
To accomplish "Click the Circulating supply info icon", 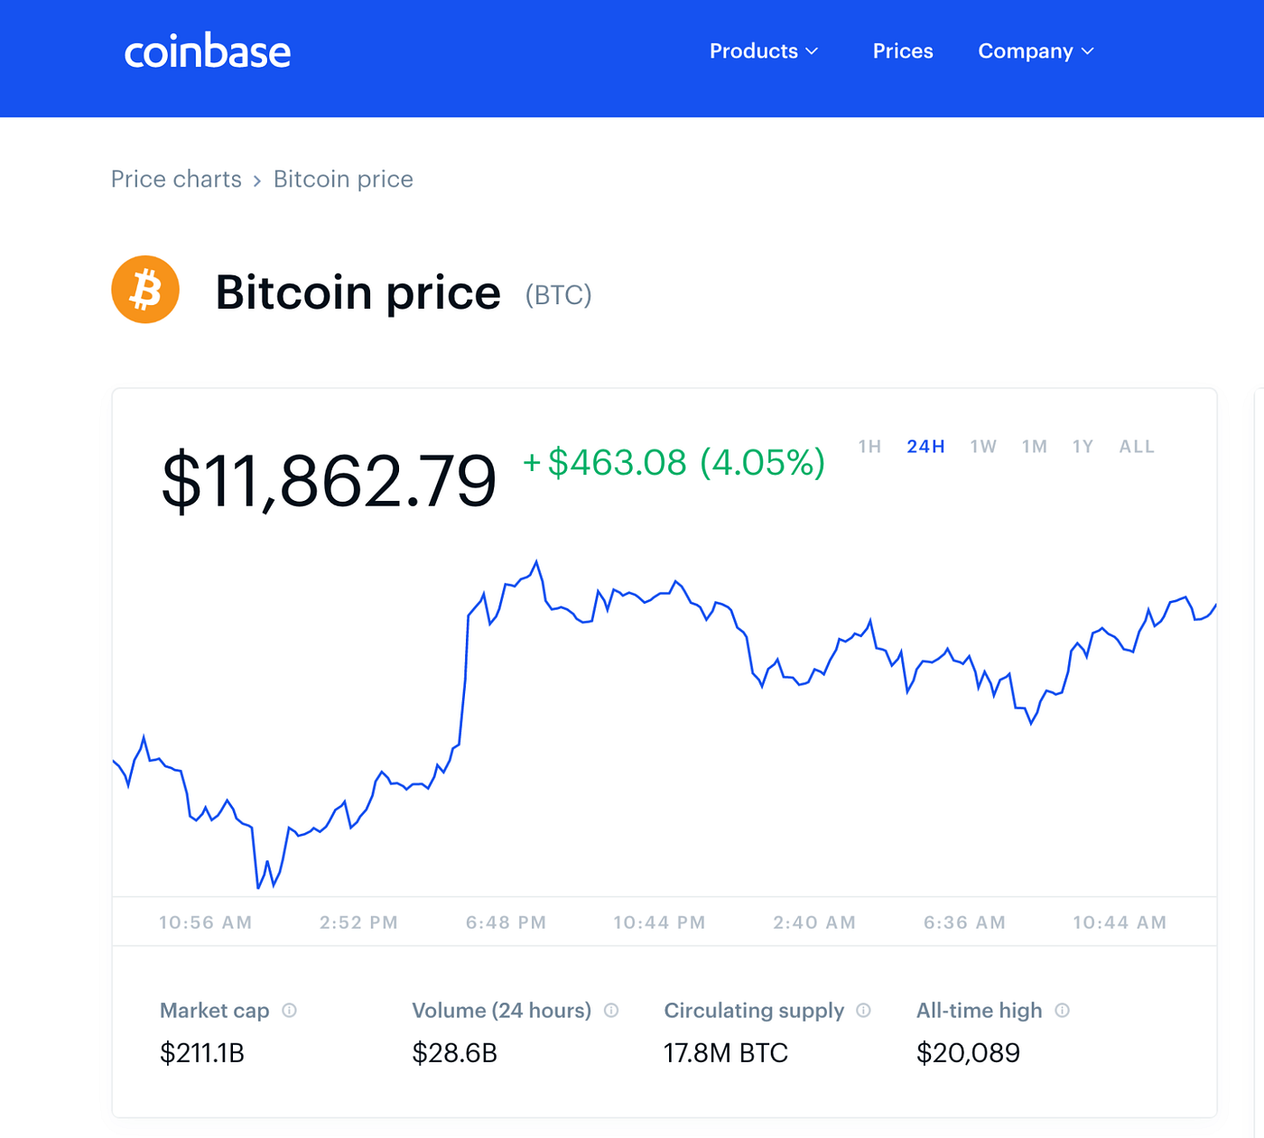I will point(863,1011).
